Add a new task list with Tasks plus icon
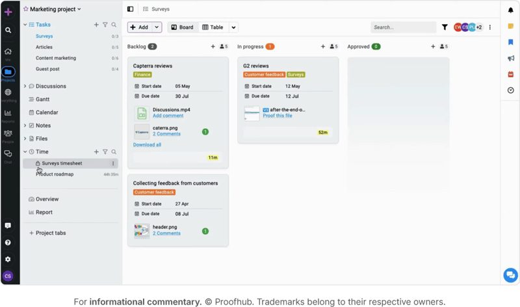Screen dimensions: 520x307 (x=96, y=25)
